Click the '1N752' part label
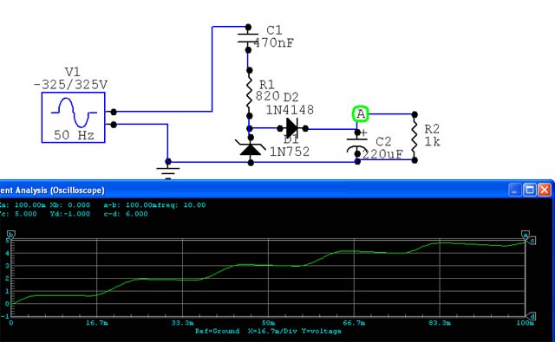The width and height of the screenshot is (555, 342). [x=290, y=152]
